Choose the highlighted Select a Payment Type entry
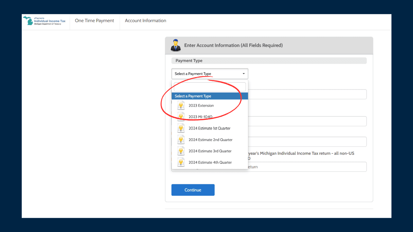The height and width of the screenshot is (232, 413). (210, 96)
